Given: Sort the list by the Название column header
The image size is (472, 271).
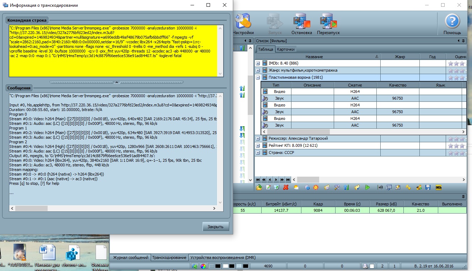Looking at the screenshot, I should point(314,57).
